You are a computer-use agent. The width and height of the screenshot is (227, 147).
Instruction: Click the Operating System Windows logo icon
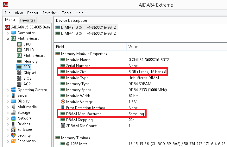point(13,89)
